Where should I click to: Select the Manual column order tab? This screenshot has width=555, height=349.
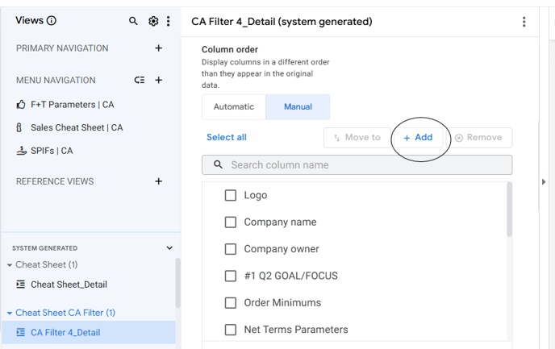pyautogui.click(x=298, y=106)
